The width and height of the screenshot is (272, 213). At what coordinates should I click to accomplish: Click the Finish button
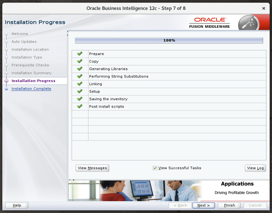click(x=229, y=205)
